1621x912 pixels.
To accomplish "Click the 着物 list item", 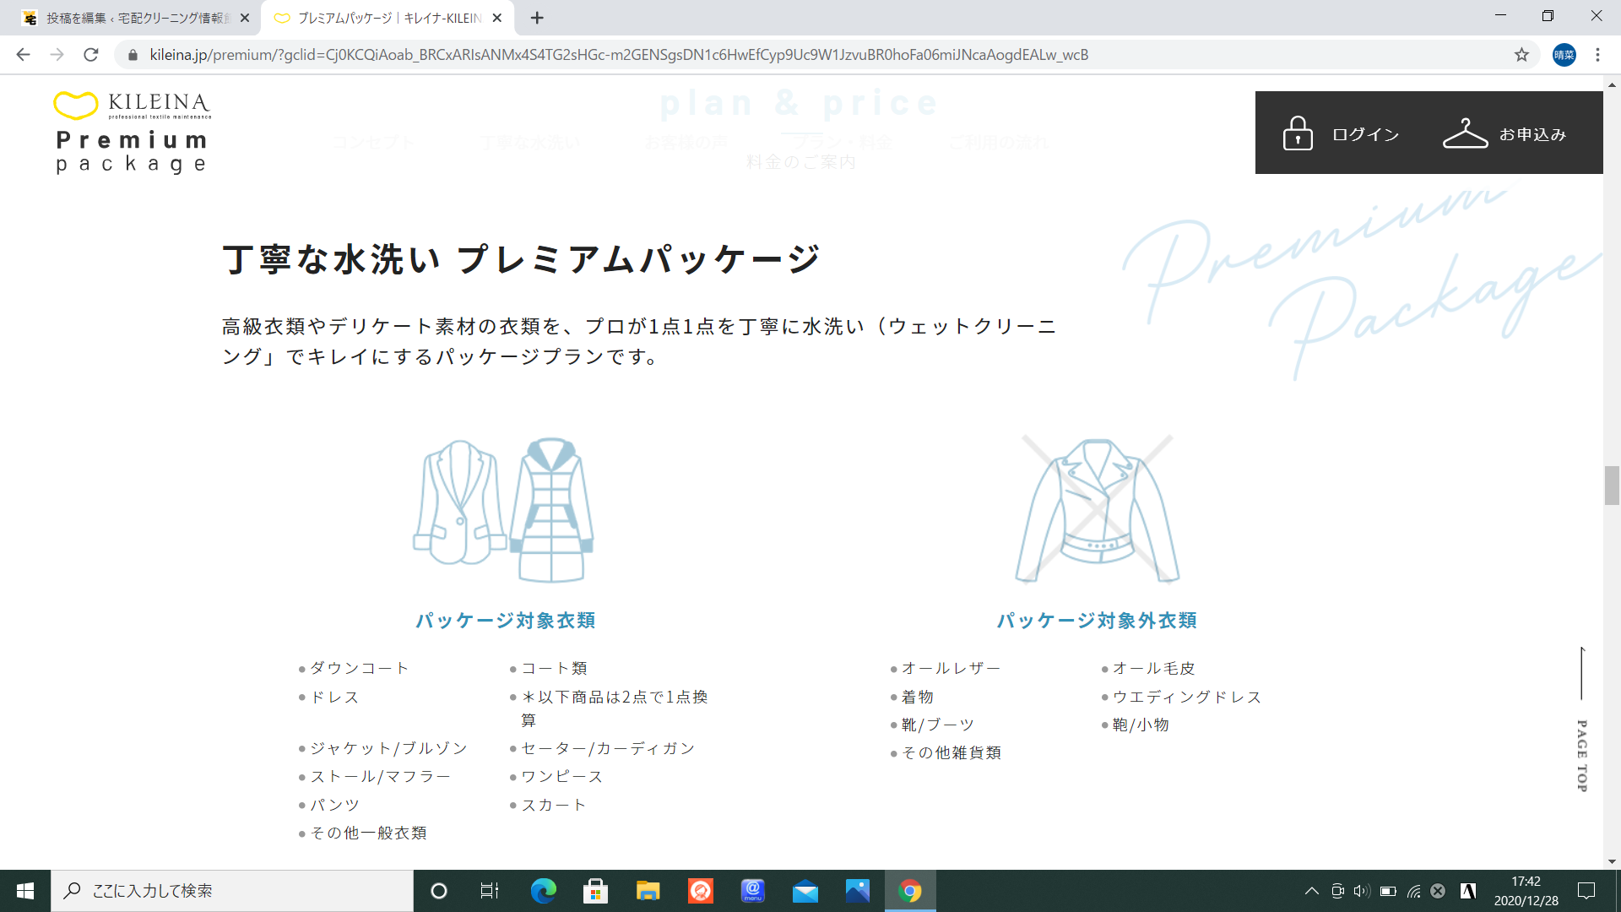I will click(918, 697).
